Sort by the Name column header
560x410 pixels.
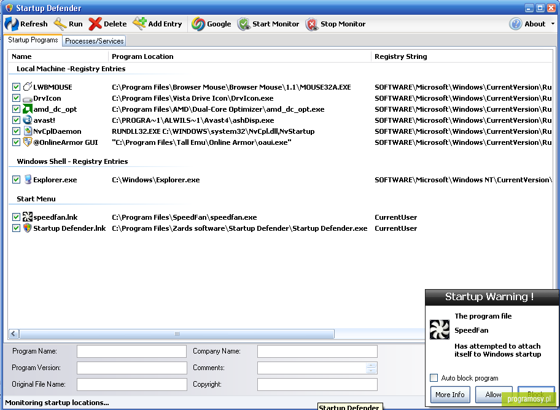(58, 56)
